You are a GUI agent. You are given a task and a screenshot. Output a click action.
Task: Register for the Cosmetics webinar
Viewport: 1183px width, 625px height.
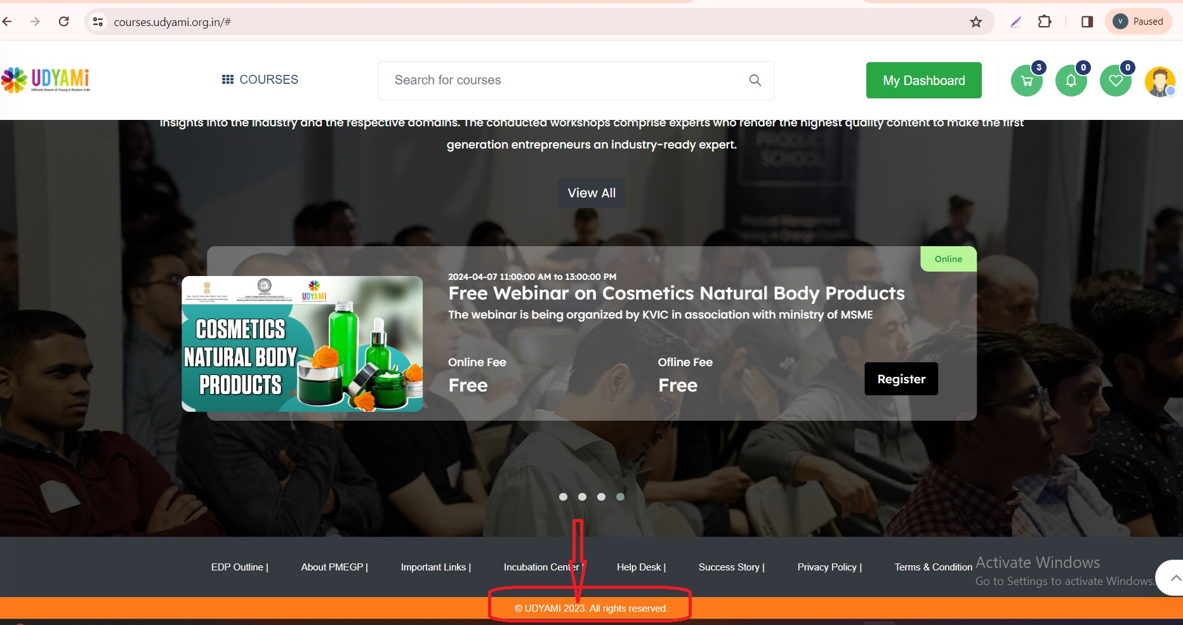pos(901,378)
